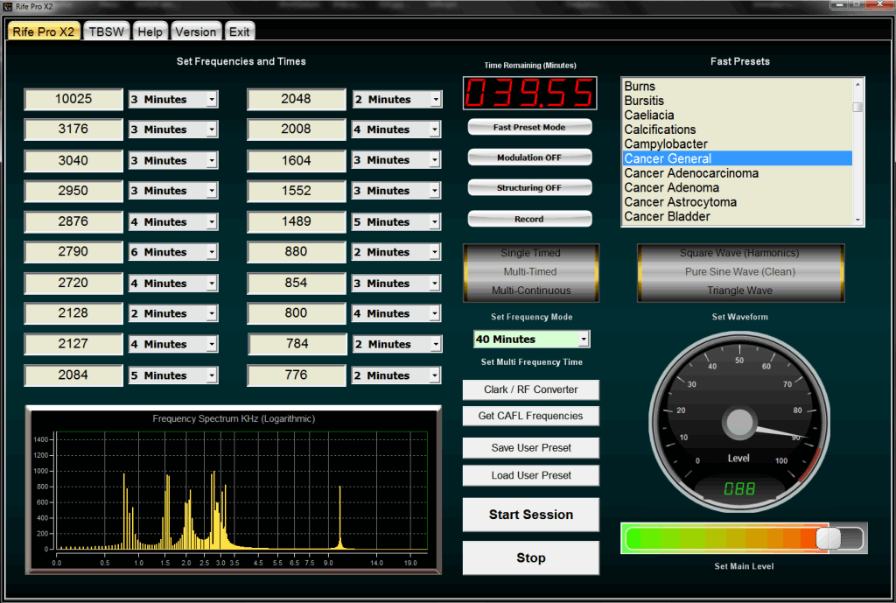
Task: Click the 10025 frequency input field
Action: pyautogui.click(x=73, y=100)
